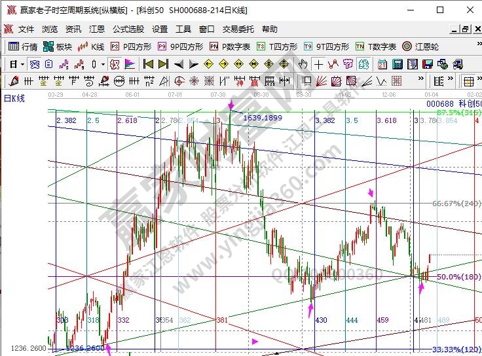Expand the candlestick style dropdown arrow
482x356 pixels.
tap(103, 64)
